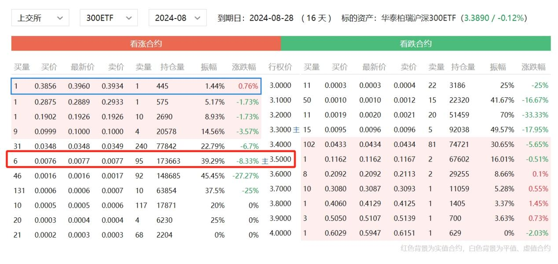Image resolution: width=558 pixels, height=264 pixels.
Task: Click call change -27.27%
Action: 246,176
